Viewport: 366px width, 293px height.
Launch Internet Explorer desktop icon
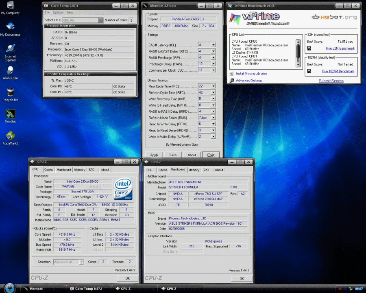pos(10,53)
